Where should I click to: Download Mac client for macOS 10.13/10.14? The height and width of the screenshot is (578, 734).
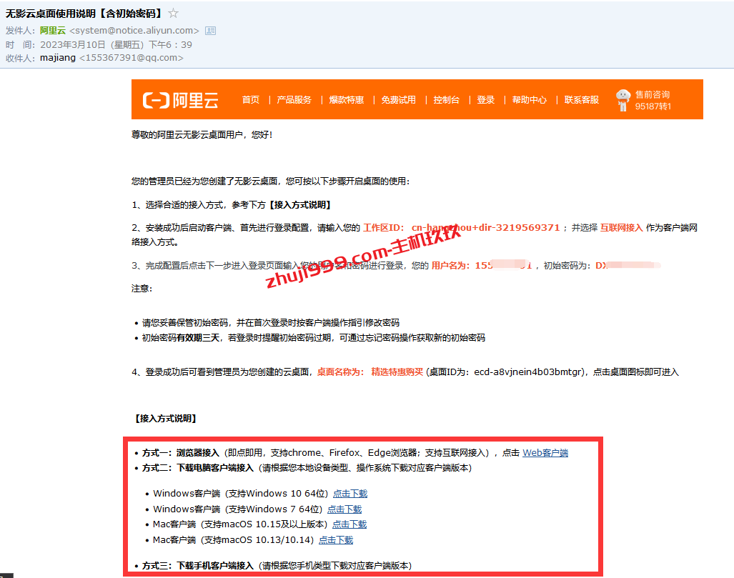click(336, 540)
